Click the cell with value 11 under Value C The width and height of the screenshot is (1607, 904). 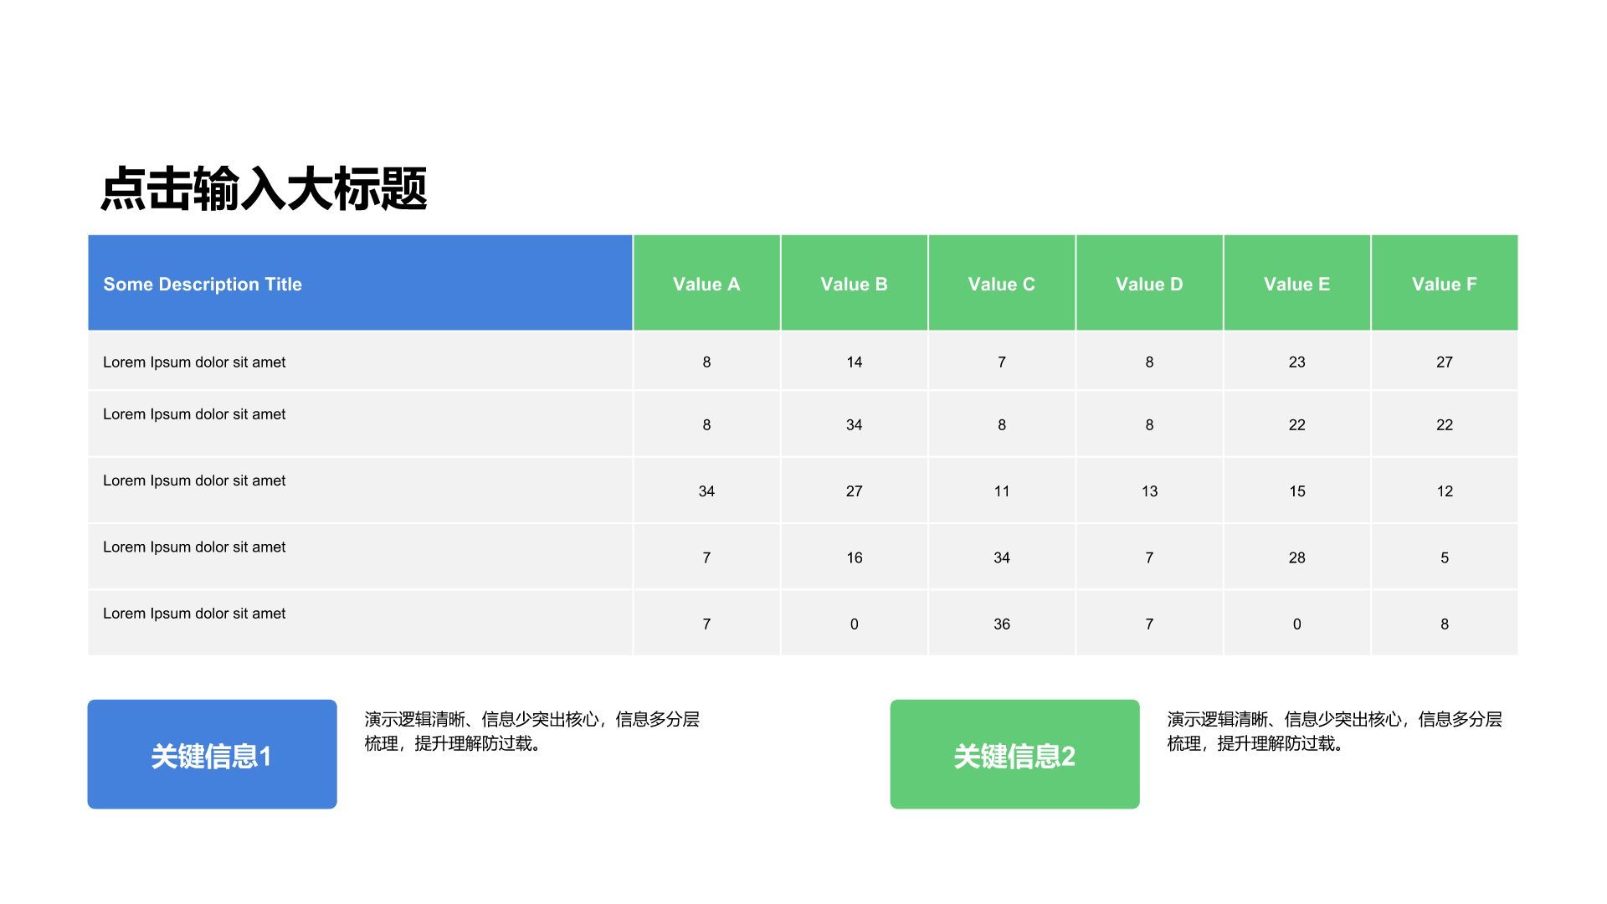1001,491
